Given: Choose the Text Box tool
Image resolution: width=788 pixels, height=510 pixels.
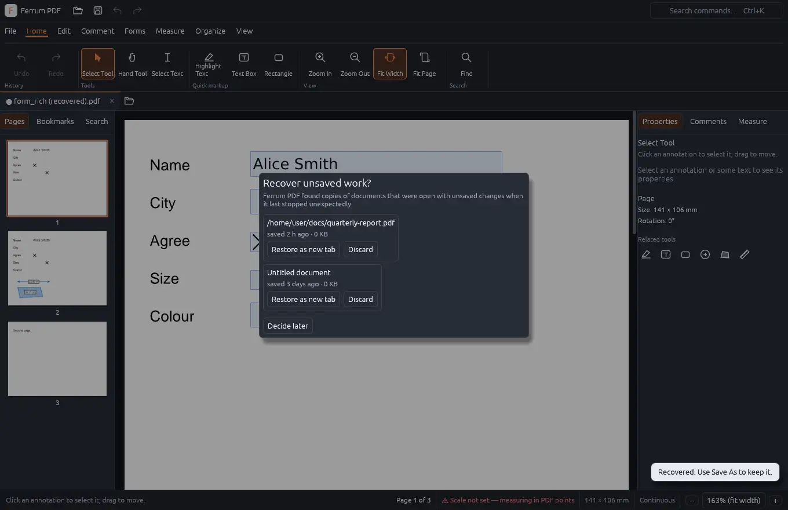Looking at the screenshot, I should pos(244,64).
